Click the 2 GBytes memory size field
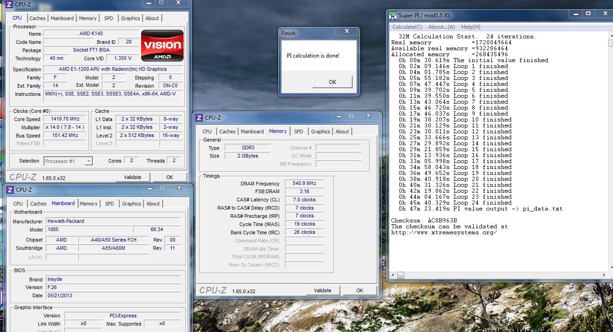Viewport: 613px width, 332px height. [248, 156]
